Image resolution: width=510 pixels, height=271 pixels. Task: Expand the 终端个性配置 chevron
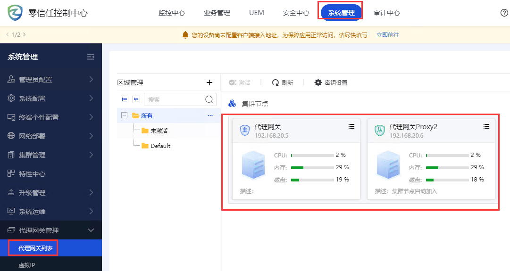coord(91,117)
